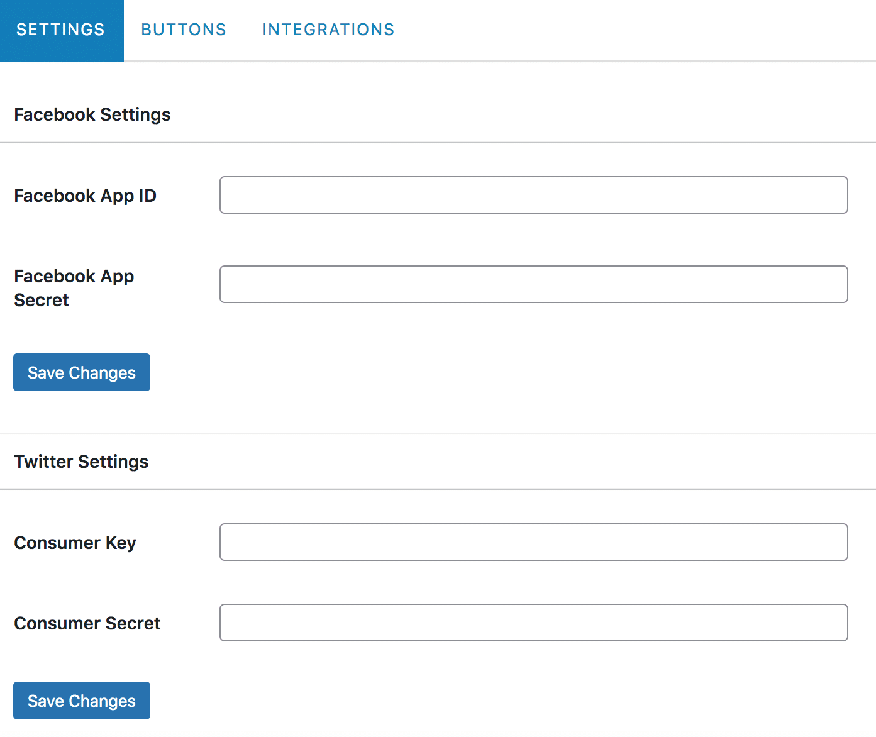Switch to the Buttons tab
The width and height of the screenshot is (876, 737).
click(x=184, y=30)
